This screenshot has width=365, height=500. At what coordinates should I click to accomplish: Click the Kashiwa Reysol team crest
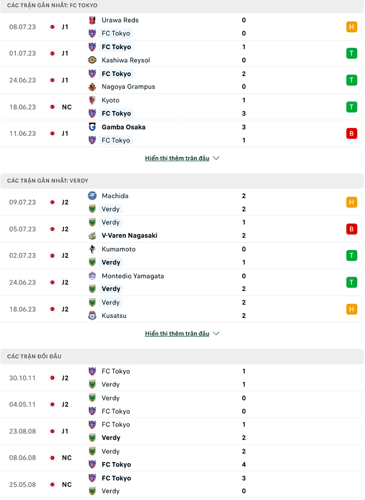coord(92,60)
